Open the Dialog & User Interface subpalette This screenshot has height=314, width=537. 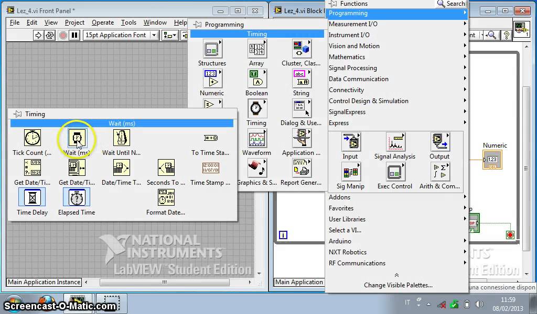click(301, 108)
